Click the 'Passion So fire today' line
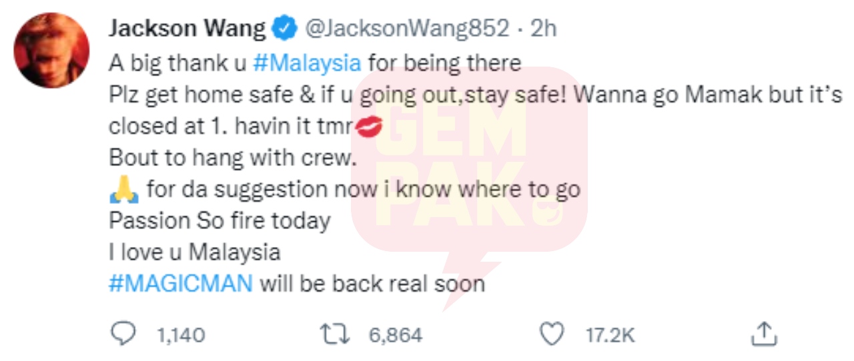This screenshot has height=361, width=854. coord(220,221)
